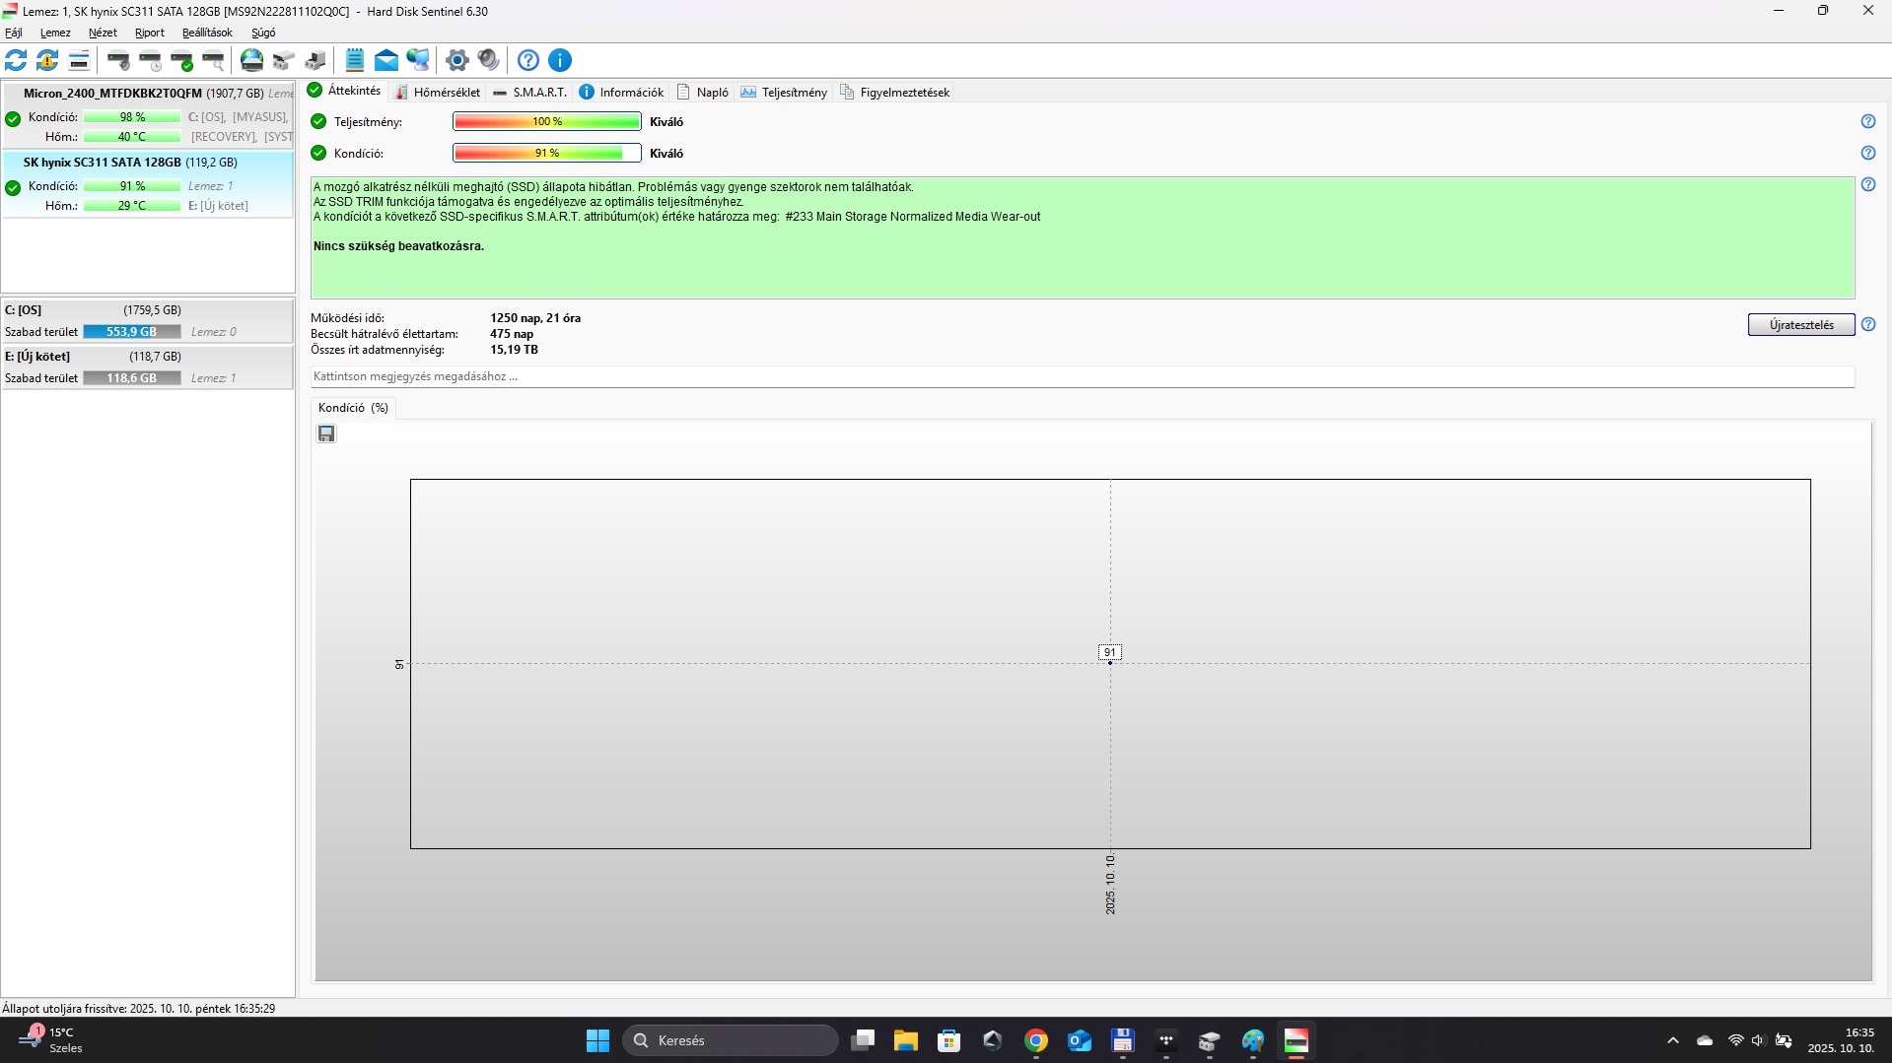
Task: Click the disk icon with clock badge
Action: 150,60
